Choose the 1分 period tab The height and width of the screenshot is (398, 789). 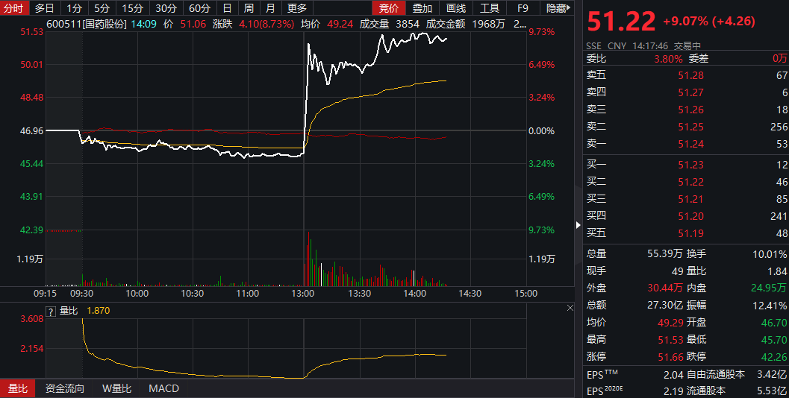[x=74, y=8]
